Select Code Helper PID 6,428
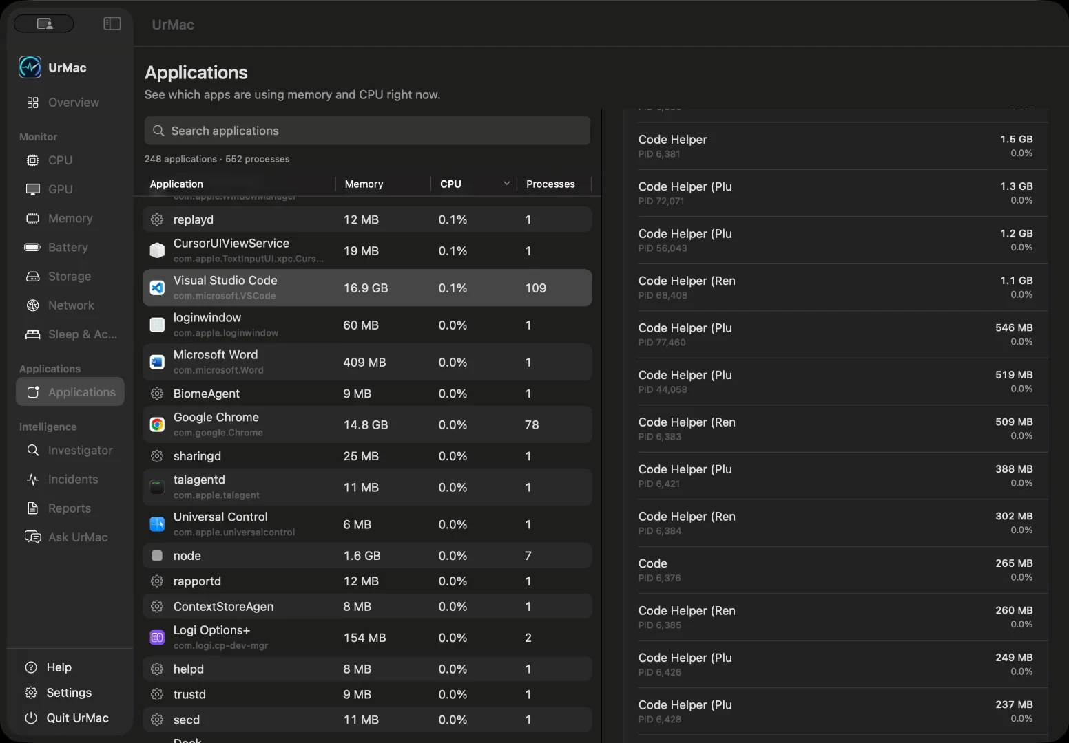Screen dimensions: 1069x743 tap(836, 711)
